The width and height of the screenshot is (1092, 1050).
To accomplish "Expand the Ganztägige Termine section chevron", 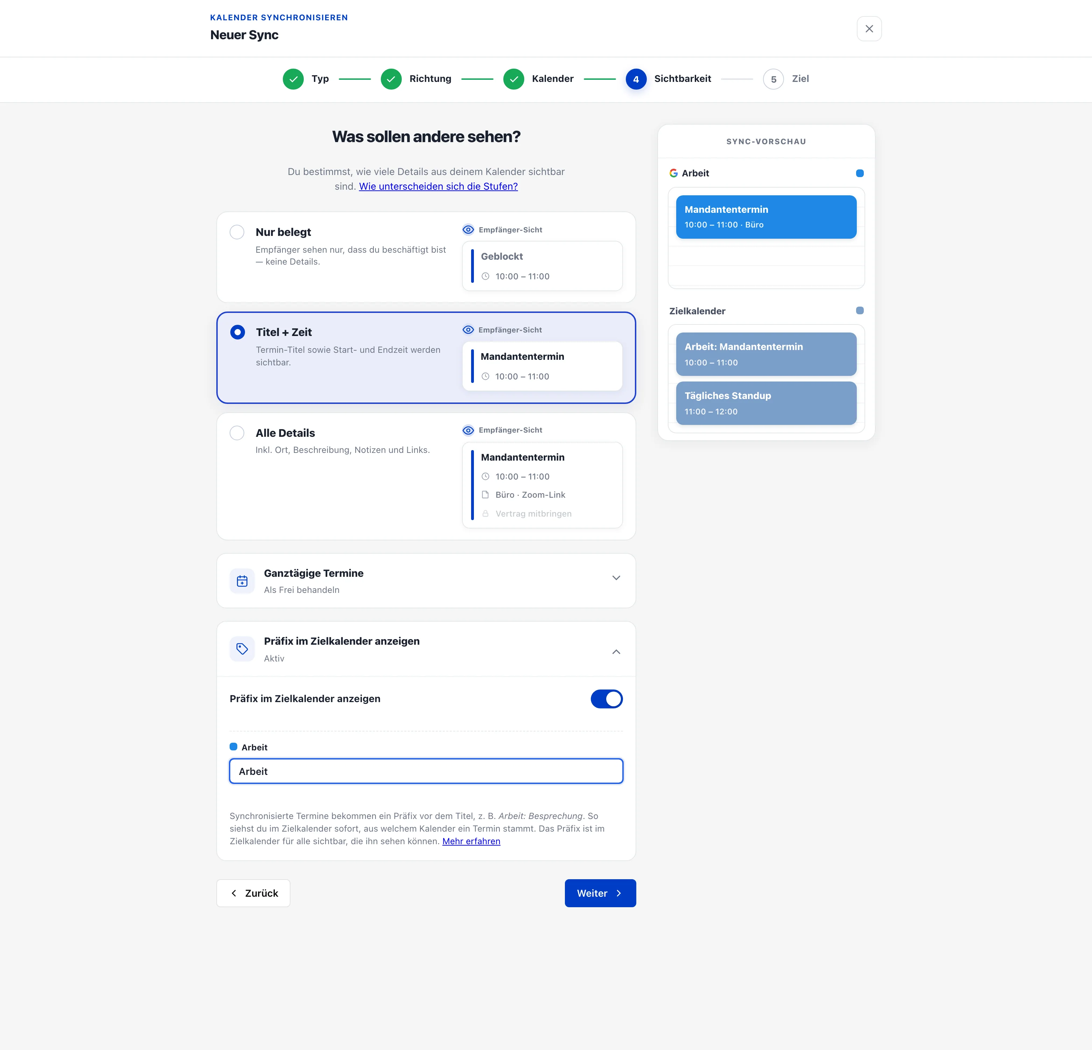I will [x=616, y=577].
